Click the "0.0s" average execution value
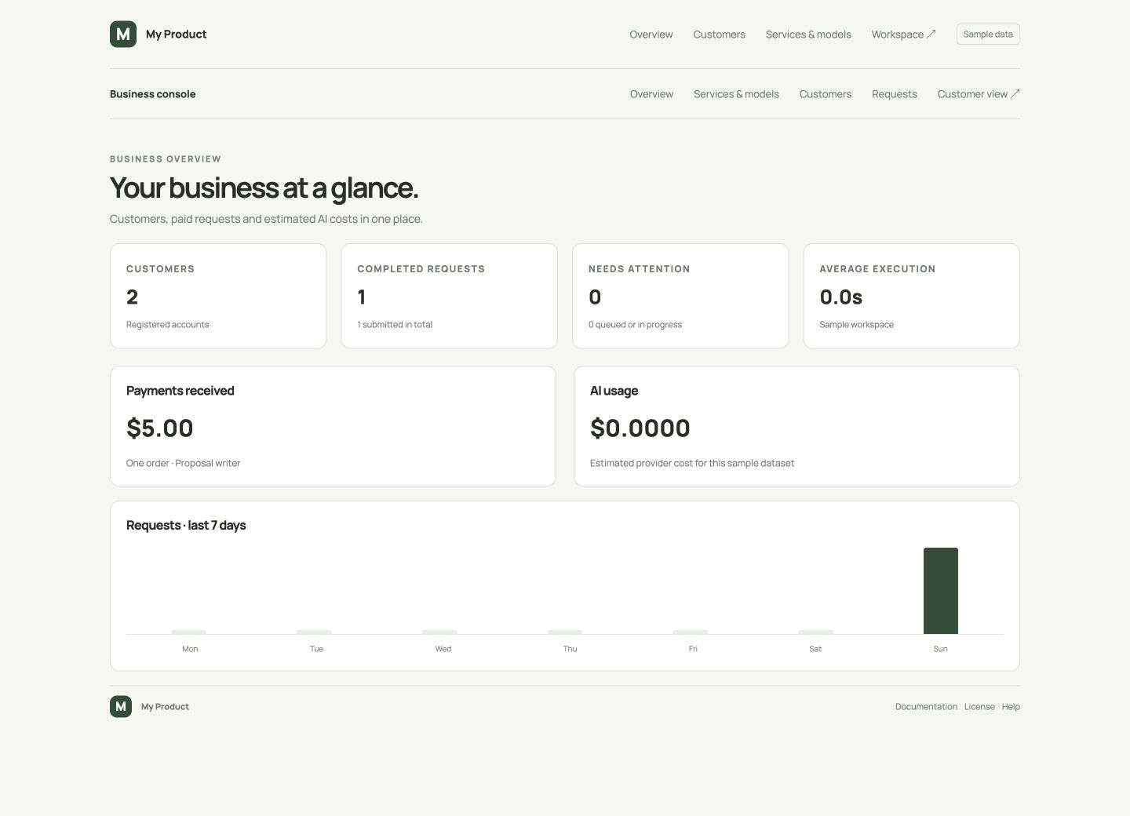 841,297
